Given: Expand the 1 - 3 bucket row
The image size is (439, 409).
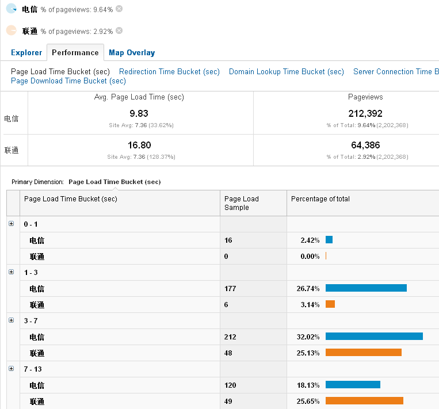Looking at the screenshot, I should pyautogui.click(x=11, y=272).
